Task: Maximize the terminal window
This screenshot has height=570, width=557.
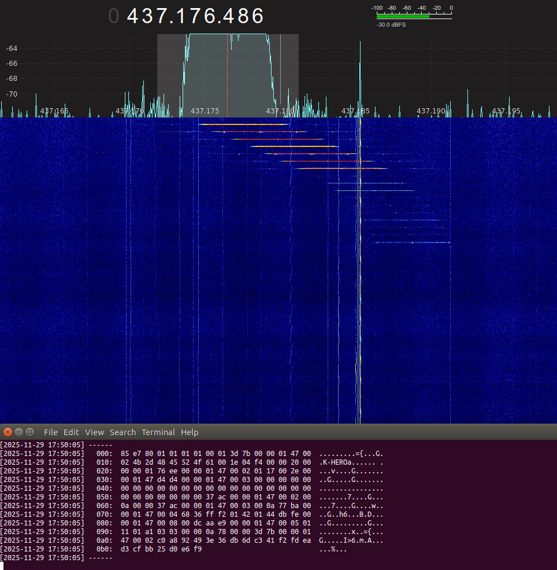Action: coord(30,432)
